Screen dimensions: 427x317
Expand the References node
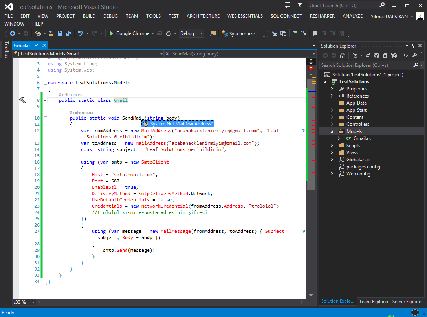point(332,96)
